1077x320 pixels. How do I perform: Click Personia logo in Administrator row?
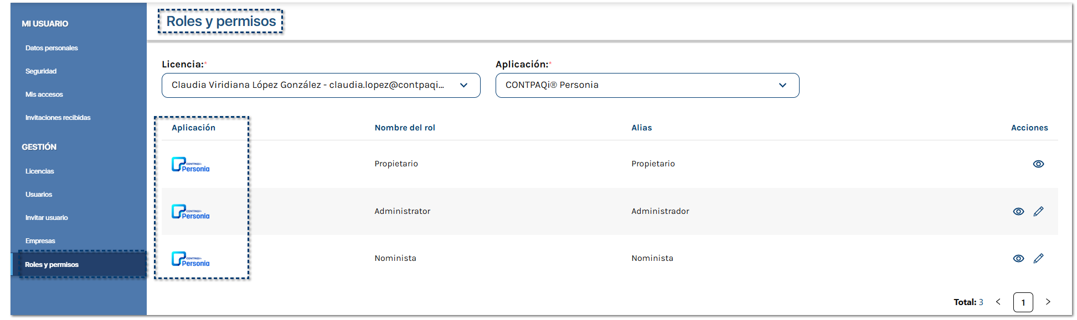point(190,212)
